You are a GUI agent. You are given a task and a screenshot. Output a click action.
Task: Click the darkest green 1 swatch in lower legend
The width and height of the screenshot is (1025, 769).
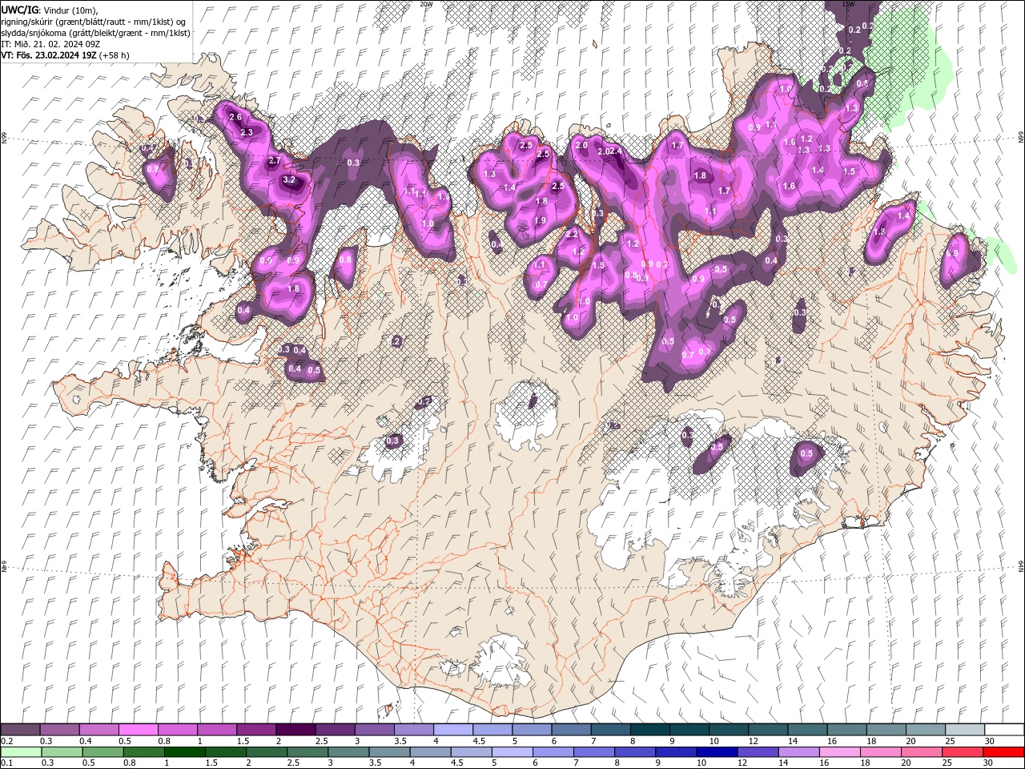(185, 752)
